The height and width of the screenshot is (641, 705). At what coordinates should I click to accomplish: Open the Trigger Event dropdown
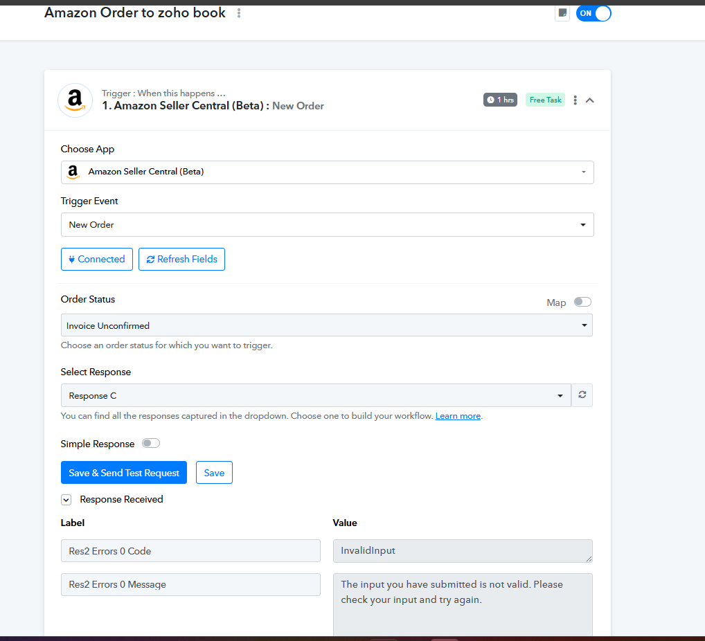(327, 225)
